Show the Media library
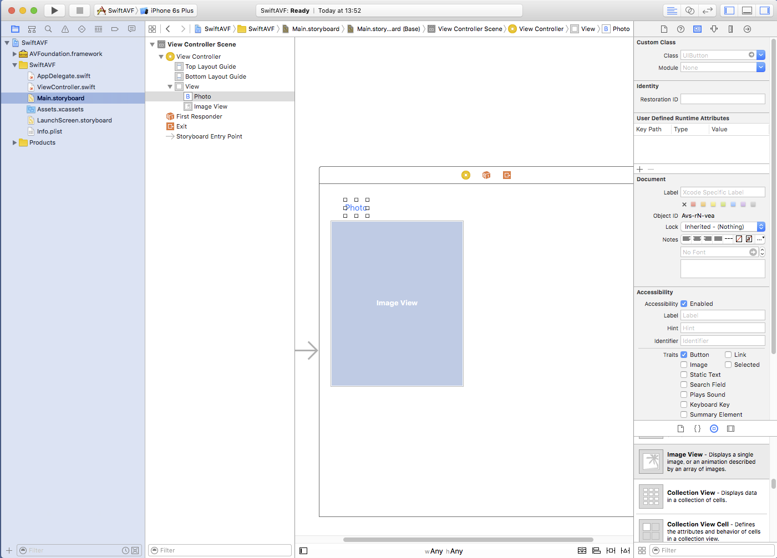Image resolution: width=777 pixels, height=558 pixels. tap(730, 428)
